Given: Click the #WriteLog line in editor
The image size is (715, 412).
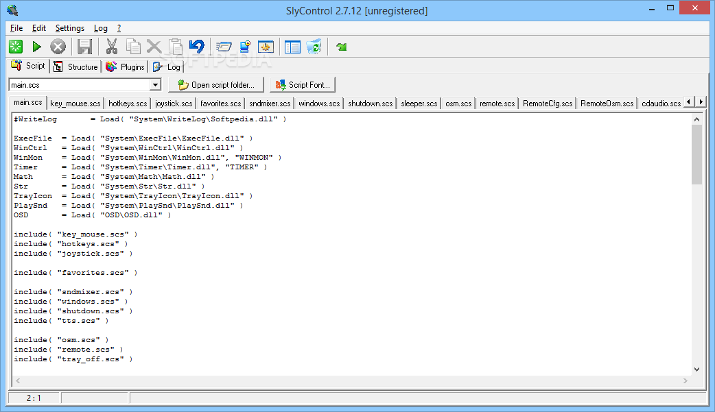Looking at the screenshot, I should (x=150, y=119).
